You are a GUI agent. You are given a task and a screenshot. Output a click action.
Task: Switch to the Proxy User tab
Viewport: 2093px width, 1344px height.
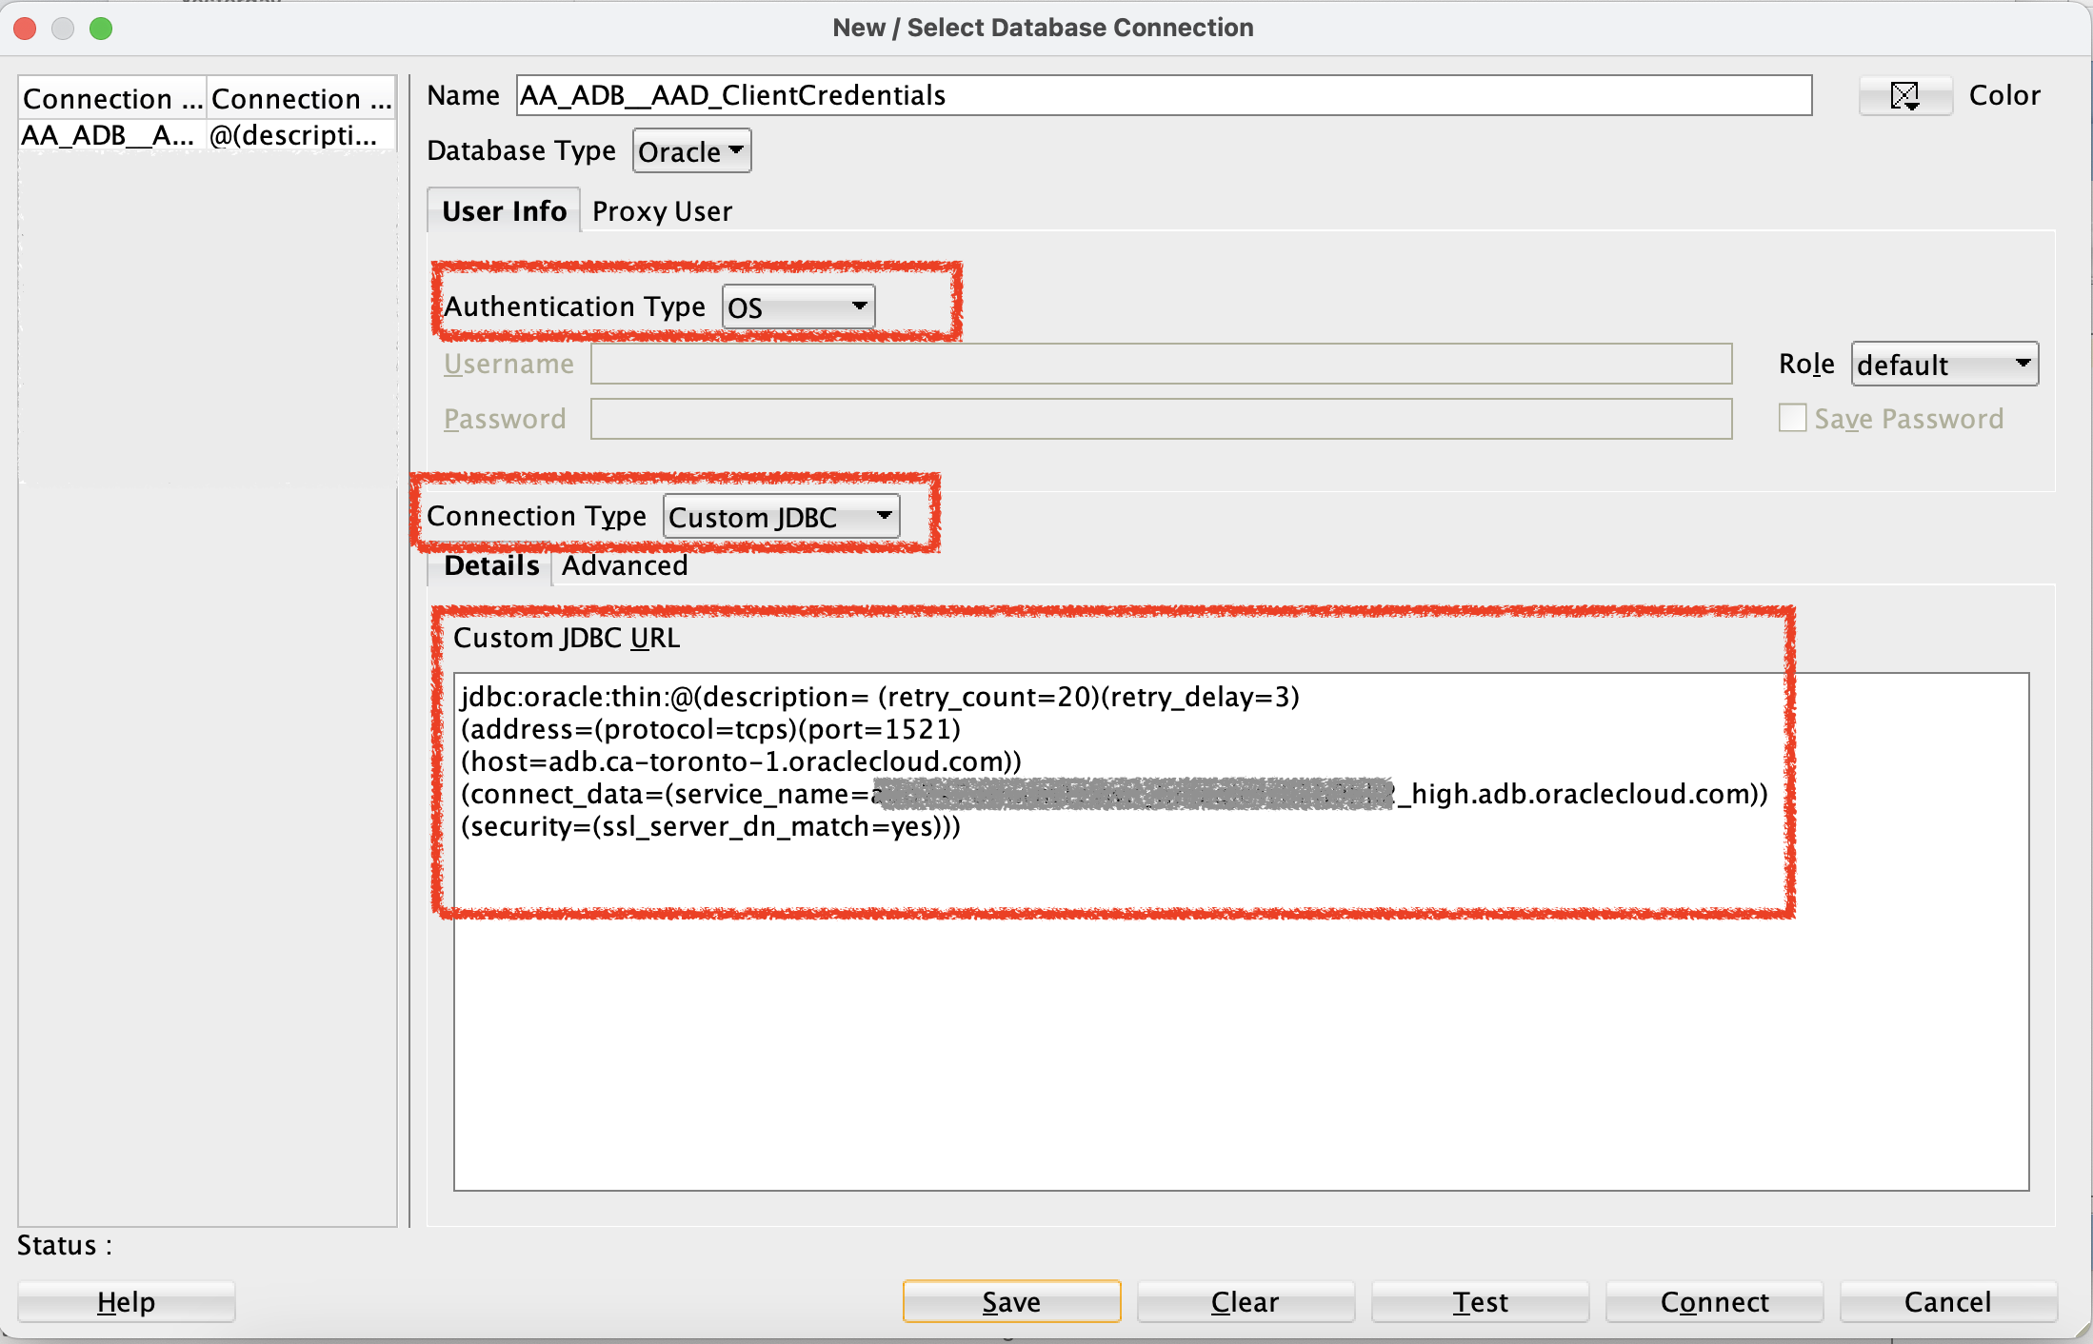click(x=662, y=211)
